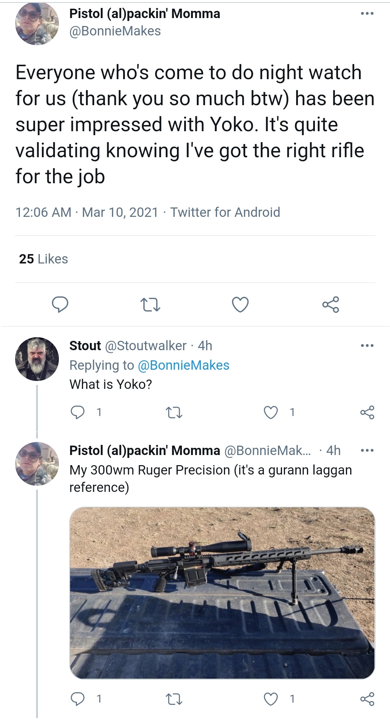Share the main tweet via share icon
This screenshot has width=390, height=725.
point(331,304)
